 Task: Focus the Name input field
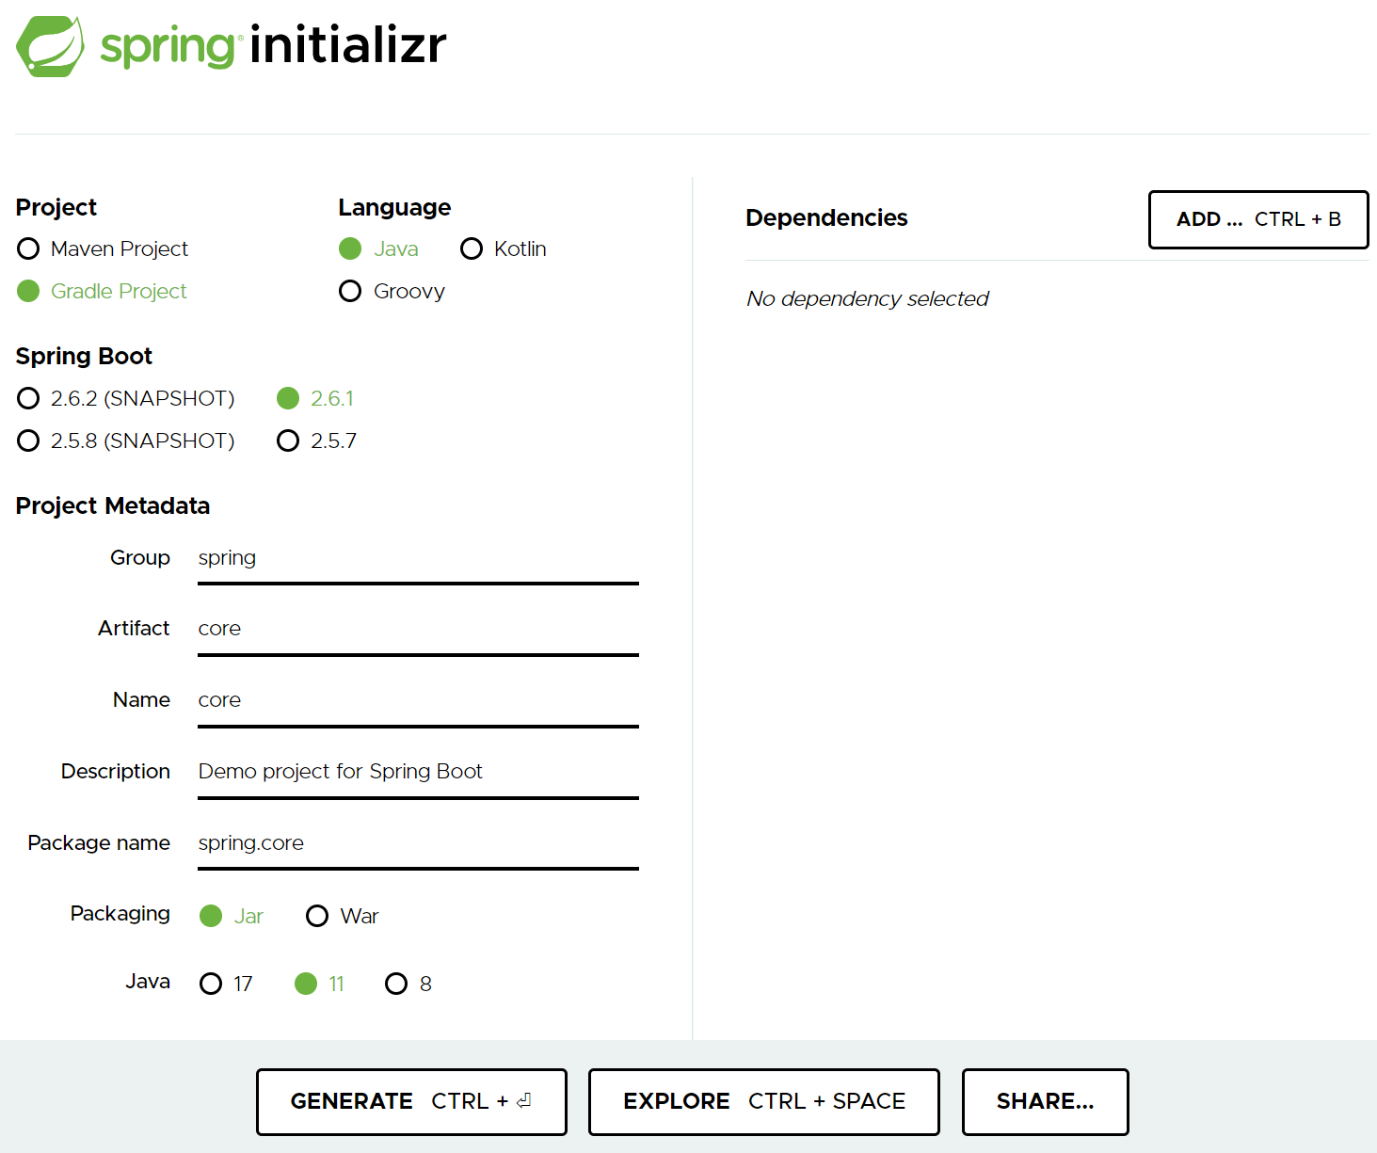[418, 701]
